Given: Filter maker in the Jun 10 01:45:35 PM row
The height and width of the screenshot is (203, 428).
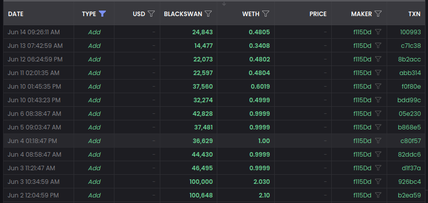Looking at the screenshot, I should click(378, 87).
